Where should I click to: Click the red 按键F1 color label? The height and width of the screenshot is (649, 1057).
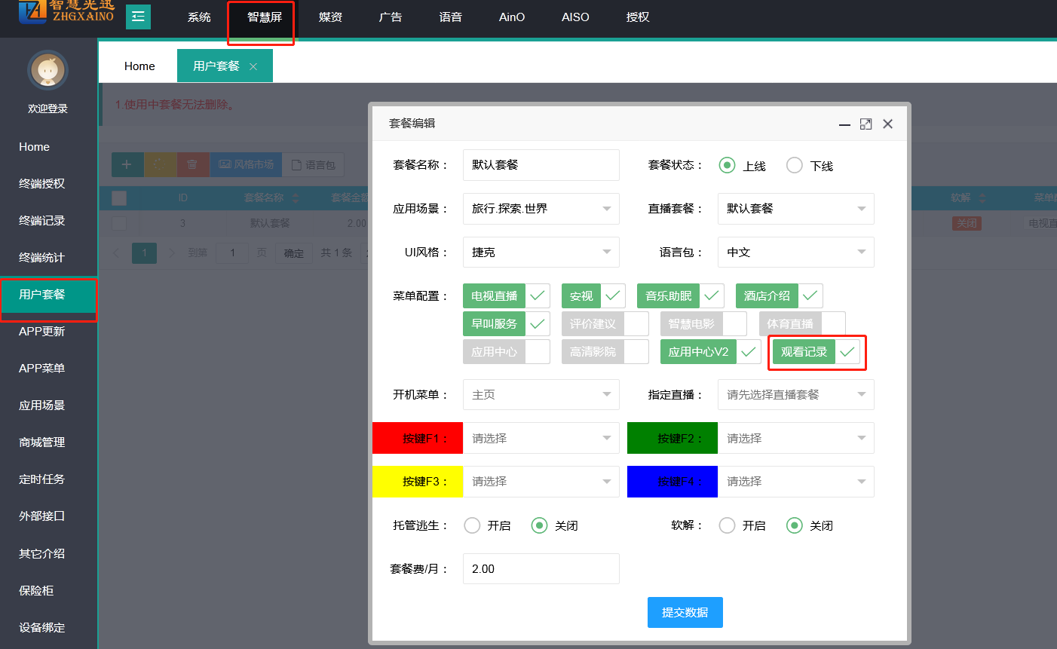pyautogui.click(x=418, y=438)
